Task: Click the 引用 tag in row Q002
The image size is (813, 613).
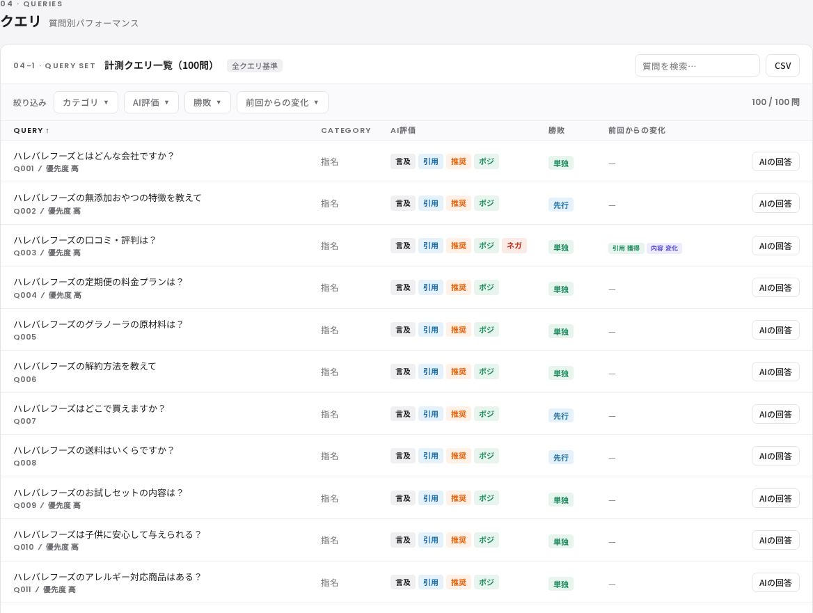Action: pyautogui.click(x=430, y=204)
